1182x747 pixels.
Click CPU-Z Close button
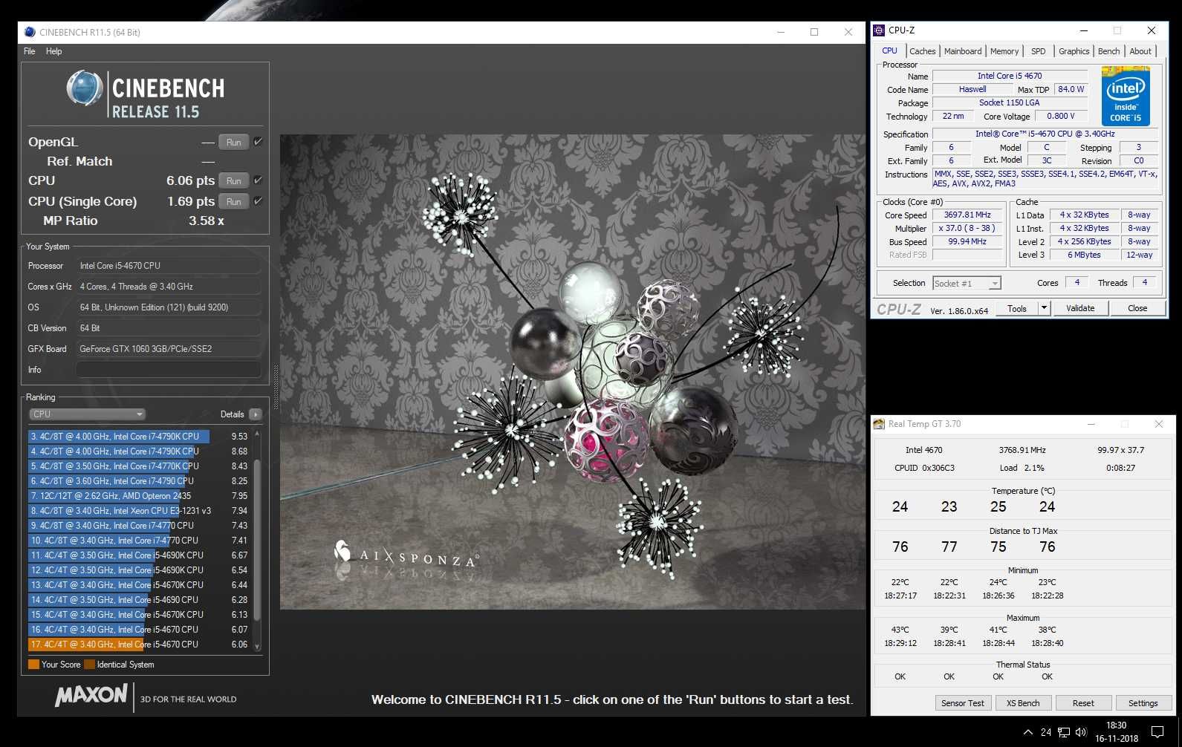[x=1137, y=308]
